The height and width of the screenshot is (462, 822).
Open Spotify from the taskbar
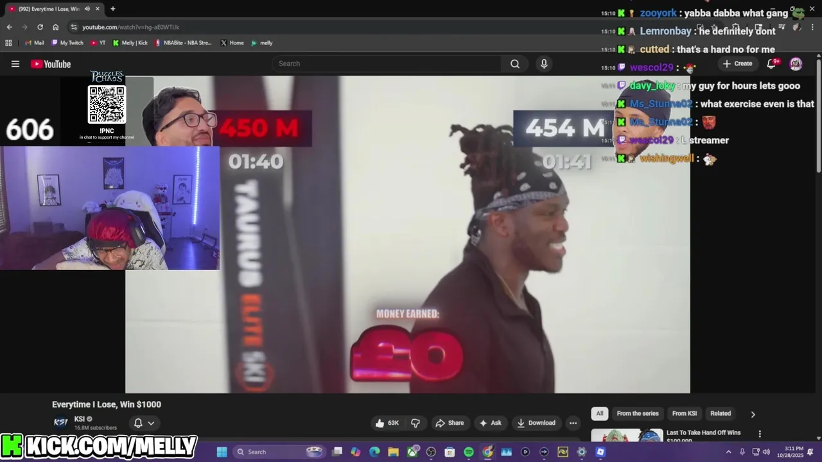tap(469, 452)
